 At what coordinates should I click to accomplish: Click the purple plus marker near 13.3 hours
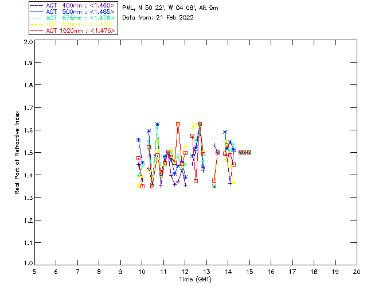click(214, 145)
